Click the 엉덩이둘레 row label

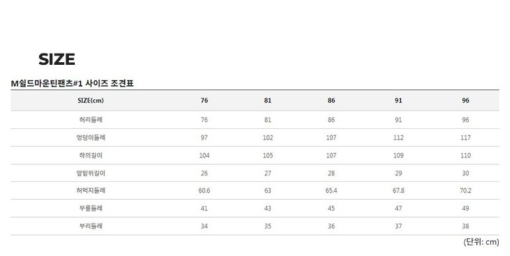point(91,138)
